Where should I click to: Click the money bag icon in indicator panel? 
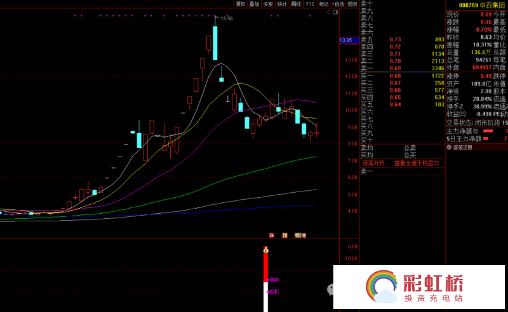click(265, 250)
